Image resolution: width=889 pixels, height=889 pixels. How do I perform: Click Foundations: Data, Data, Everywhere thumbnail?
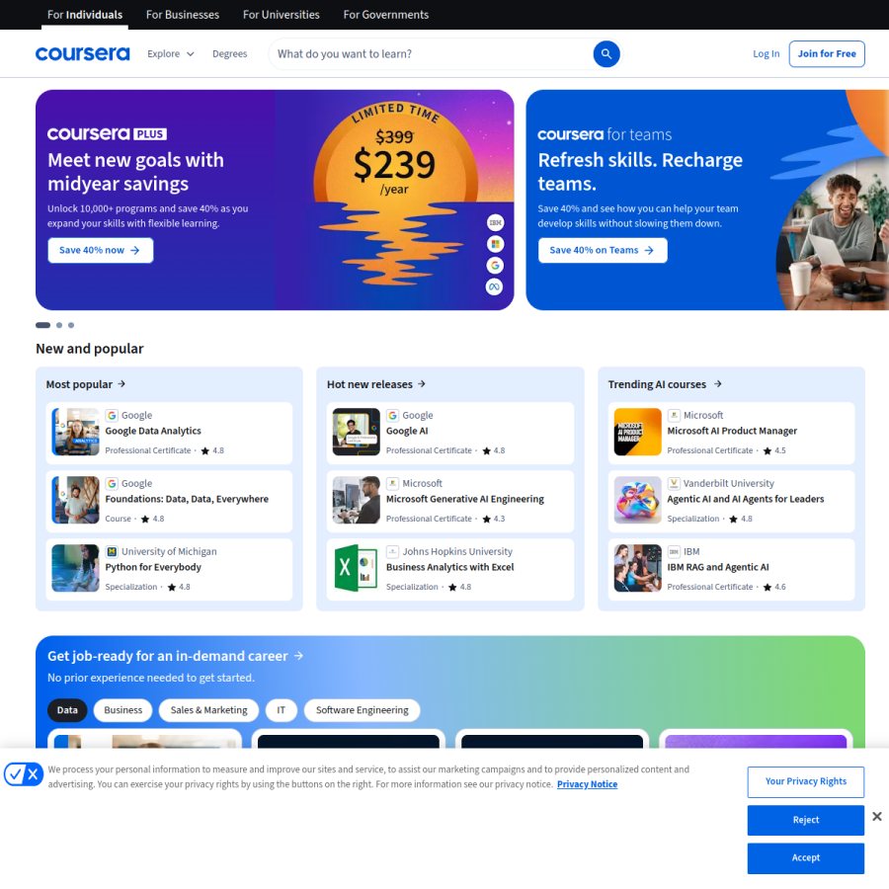[x=75, y=500]
